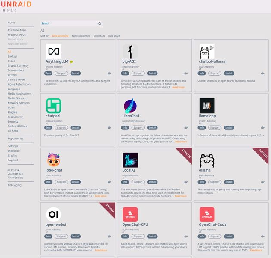271x258 pixels.
Task: Click Install on AnythingLLM
Action: [x=76, y=73]
